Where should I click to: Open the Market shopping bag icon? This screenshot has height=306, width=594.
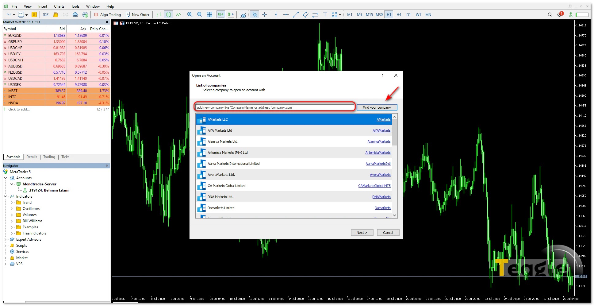tap(56, 14)
